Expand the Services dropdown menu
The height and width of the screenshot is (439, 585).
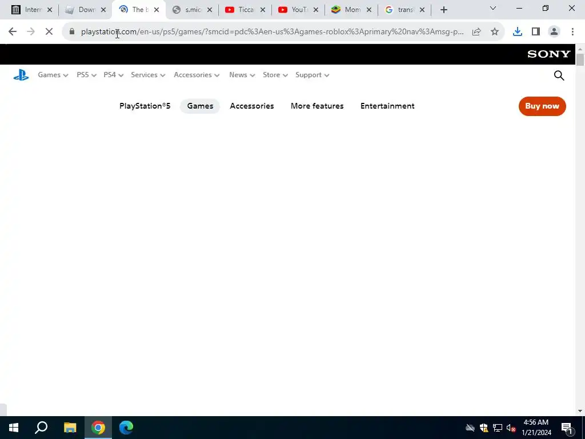[x=148, y=75]
